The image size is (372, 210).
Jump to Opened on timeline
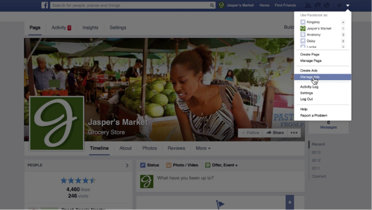pyautogui.click(x=319, y=177)
